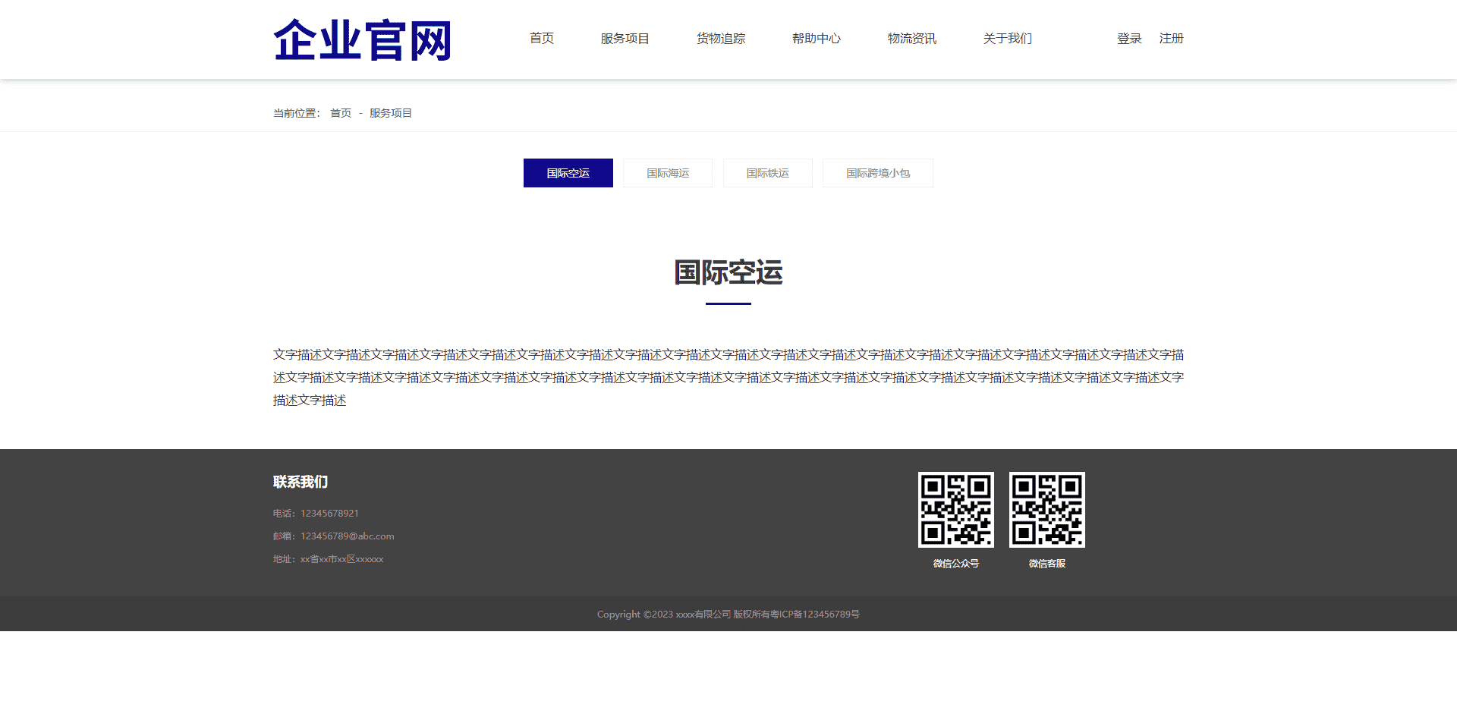Click the 微信公众号 QR code image
Screen dimensions: 1457x723
pyautogui.click(x=956, y=510)
